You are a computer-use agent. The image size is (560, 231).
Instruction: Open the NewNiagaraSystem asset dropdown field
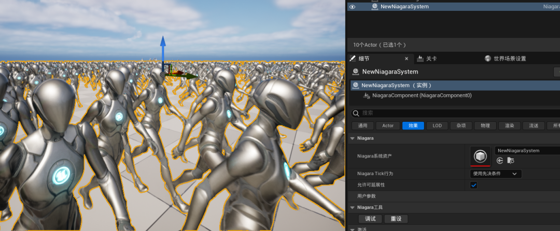(527, 150)
